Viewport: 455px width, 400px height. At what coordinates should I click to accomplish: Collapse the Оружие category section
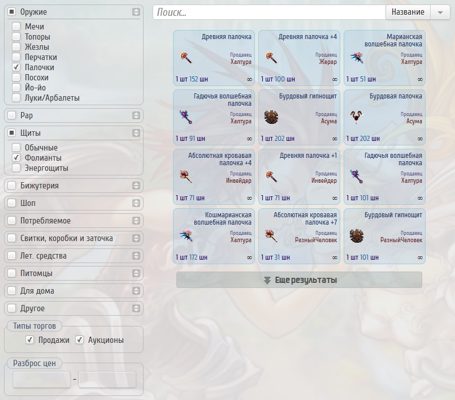tap(136, 12)
